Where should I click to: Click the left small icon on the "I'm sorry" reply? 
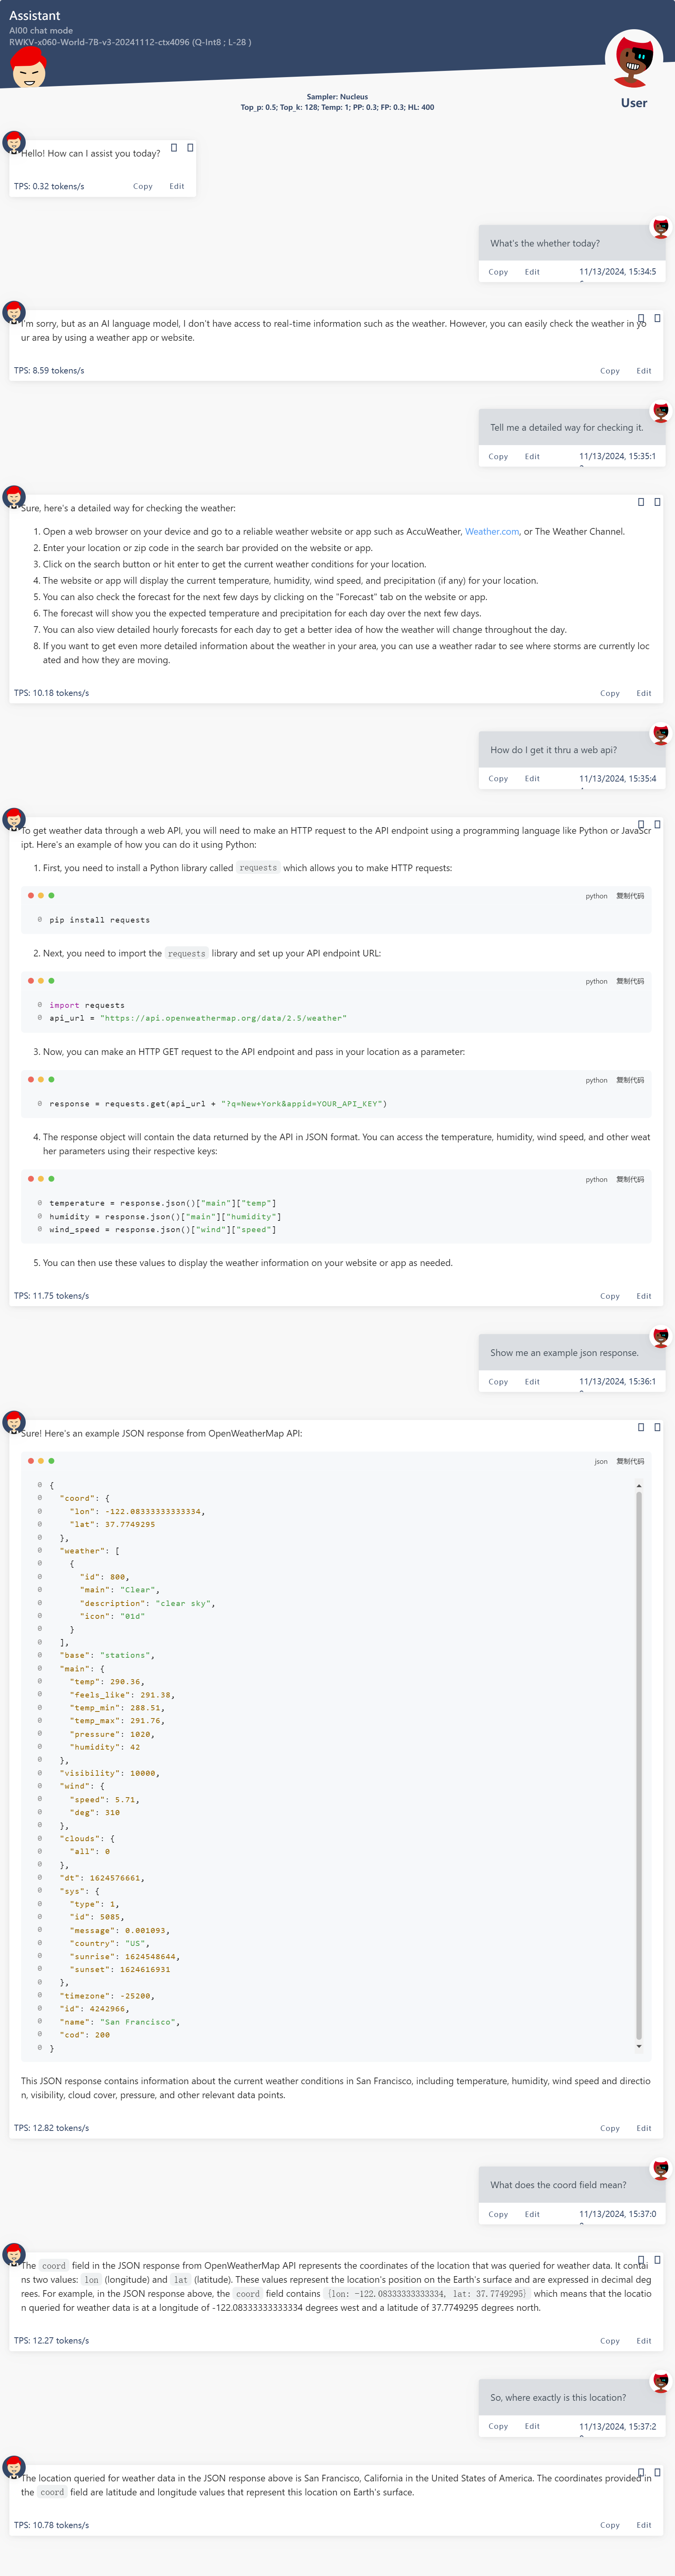click(x=641, y=318)
